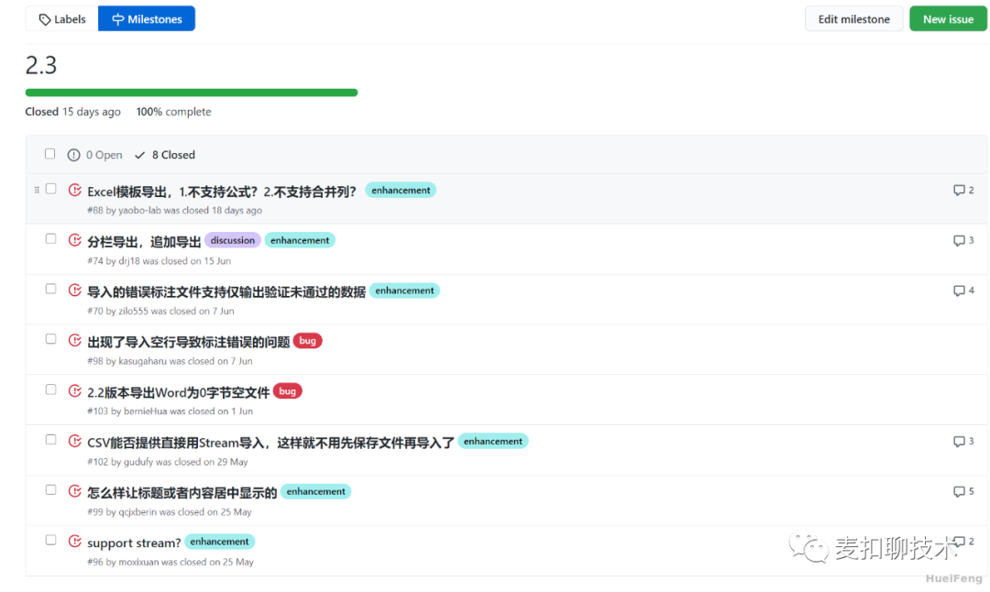Click the signpost icon in Milestones tab
The image size is (990, 592).
(x=118, y=19)
